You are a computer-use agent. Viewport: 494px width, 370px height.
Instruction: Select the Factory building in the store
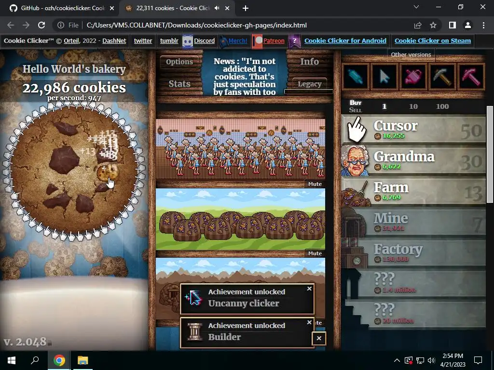pyautogui.click(x=413, y=253)
